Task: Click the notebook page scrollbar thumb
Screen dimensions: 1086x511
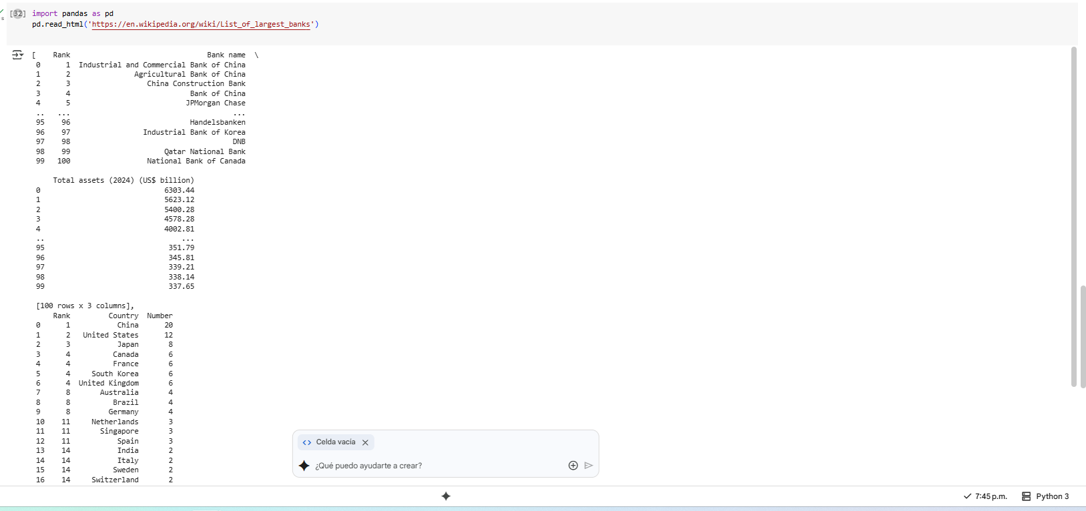Action: click(1083, 336)
